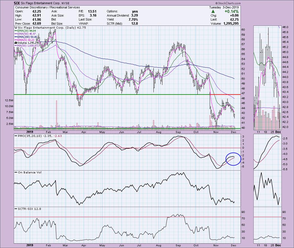Screen dimensions: 294x248
Task: Click the 47 price axis label
Action: pos(243,93)
